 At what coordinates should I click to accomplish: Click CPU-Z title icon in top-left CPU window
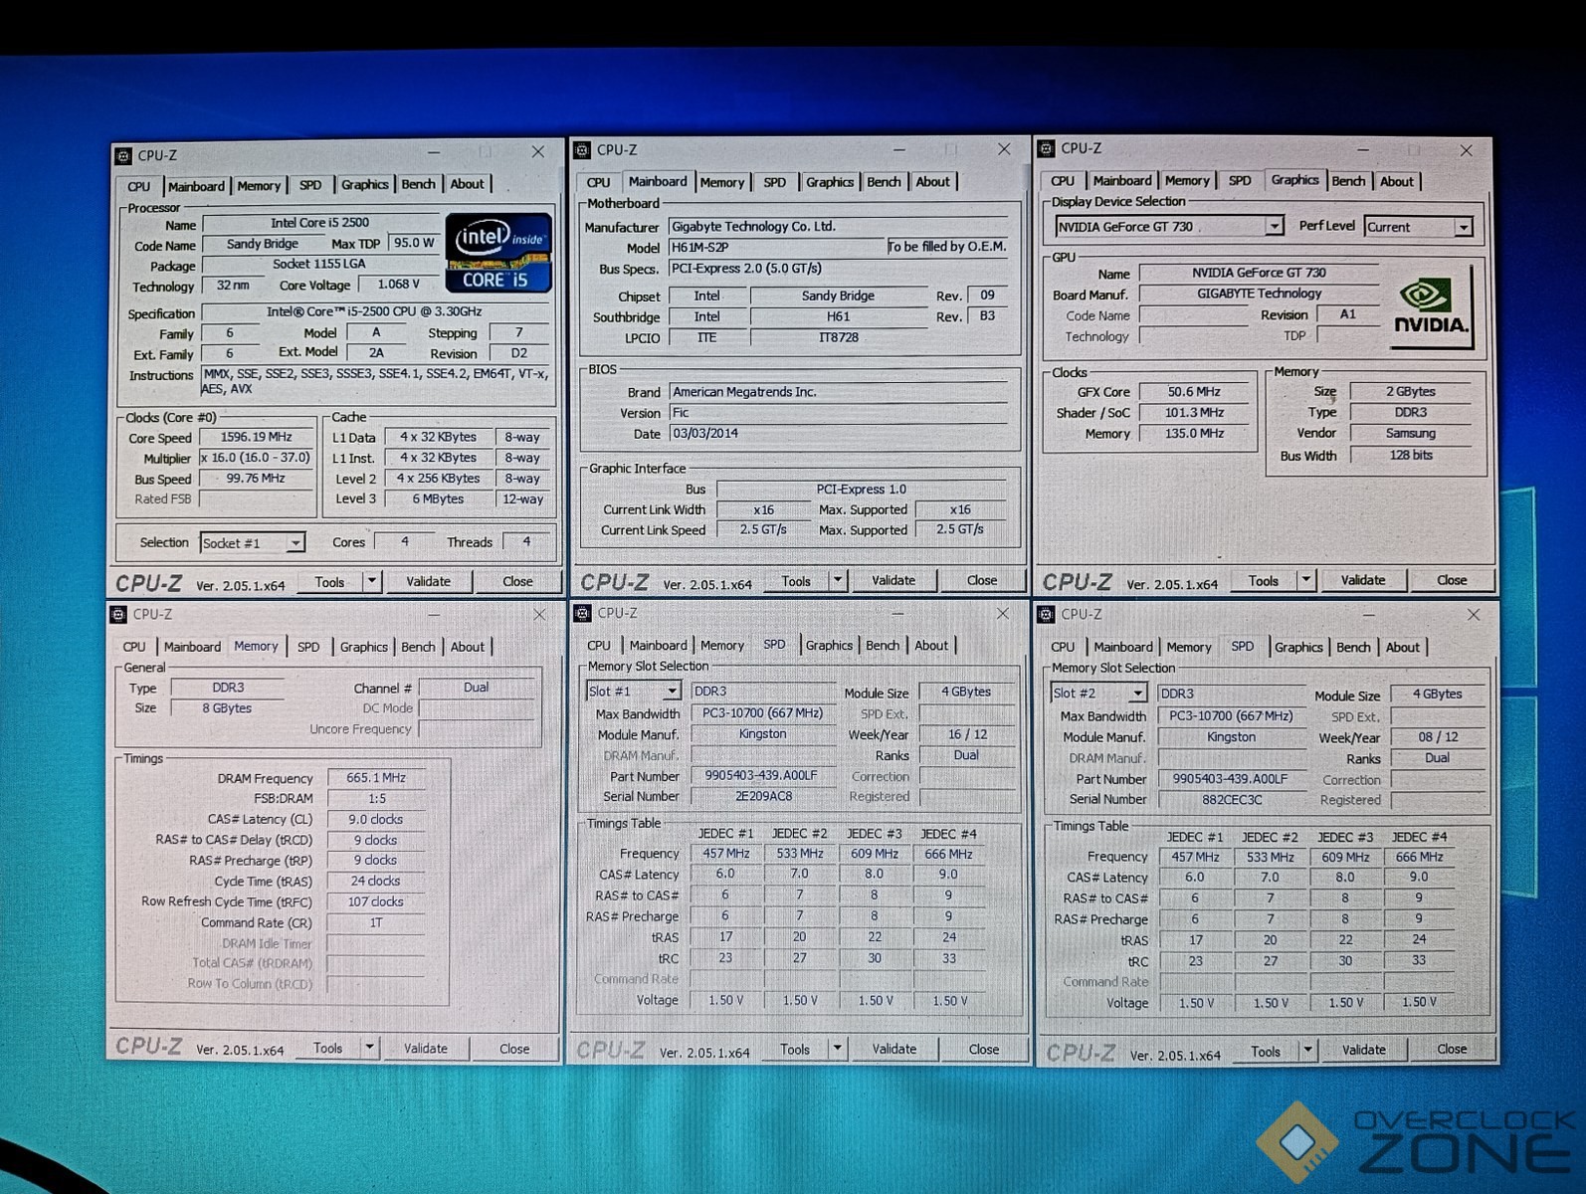tap(123, 155)
